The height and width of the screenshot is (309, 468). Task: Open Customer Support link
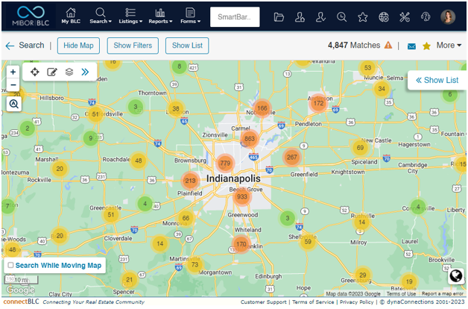pos(263,302)
